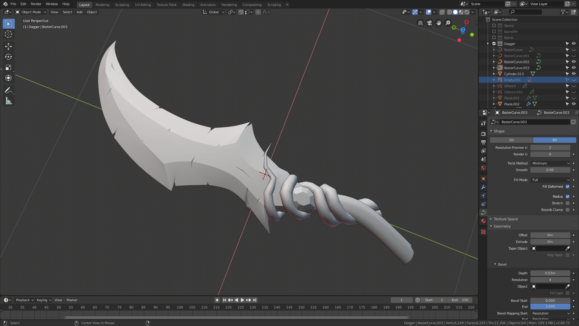Open the Render menu

(36, 4)
